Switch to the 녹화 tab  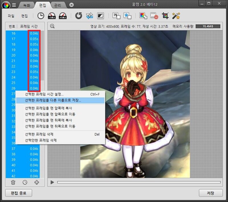(x=27, y=5)
